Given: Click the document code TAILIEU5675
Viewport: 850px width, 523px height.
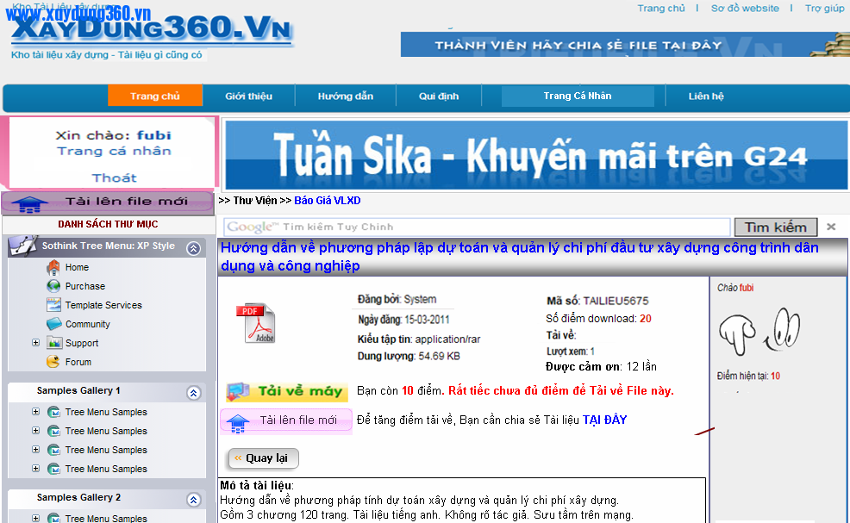Looking at the screenshot, I should point(616,301).
